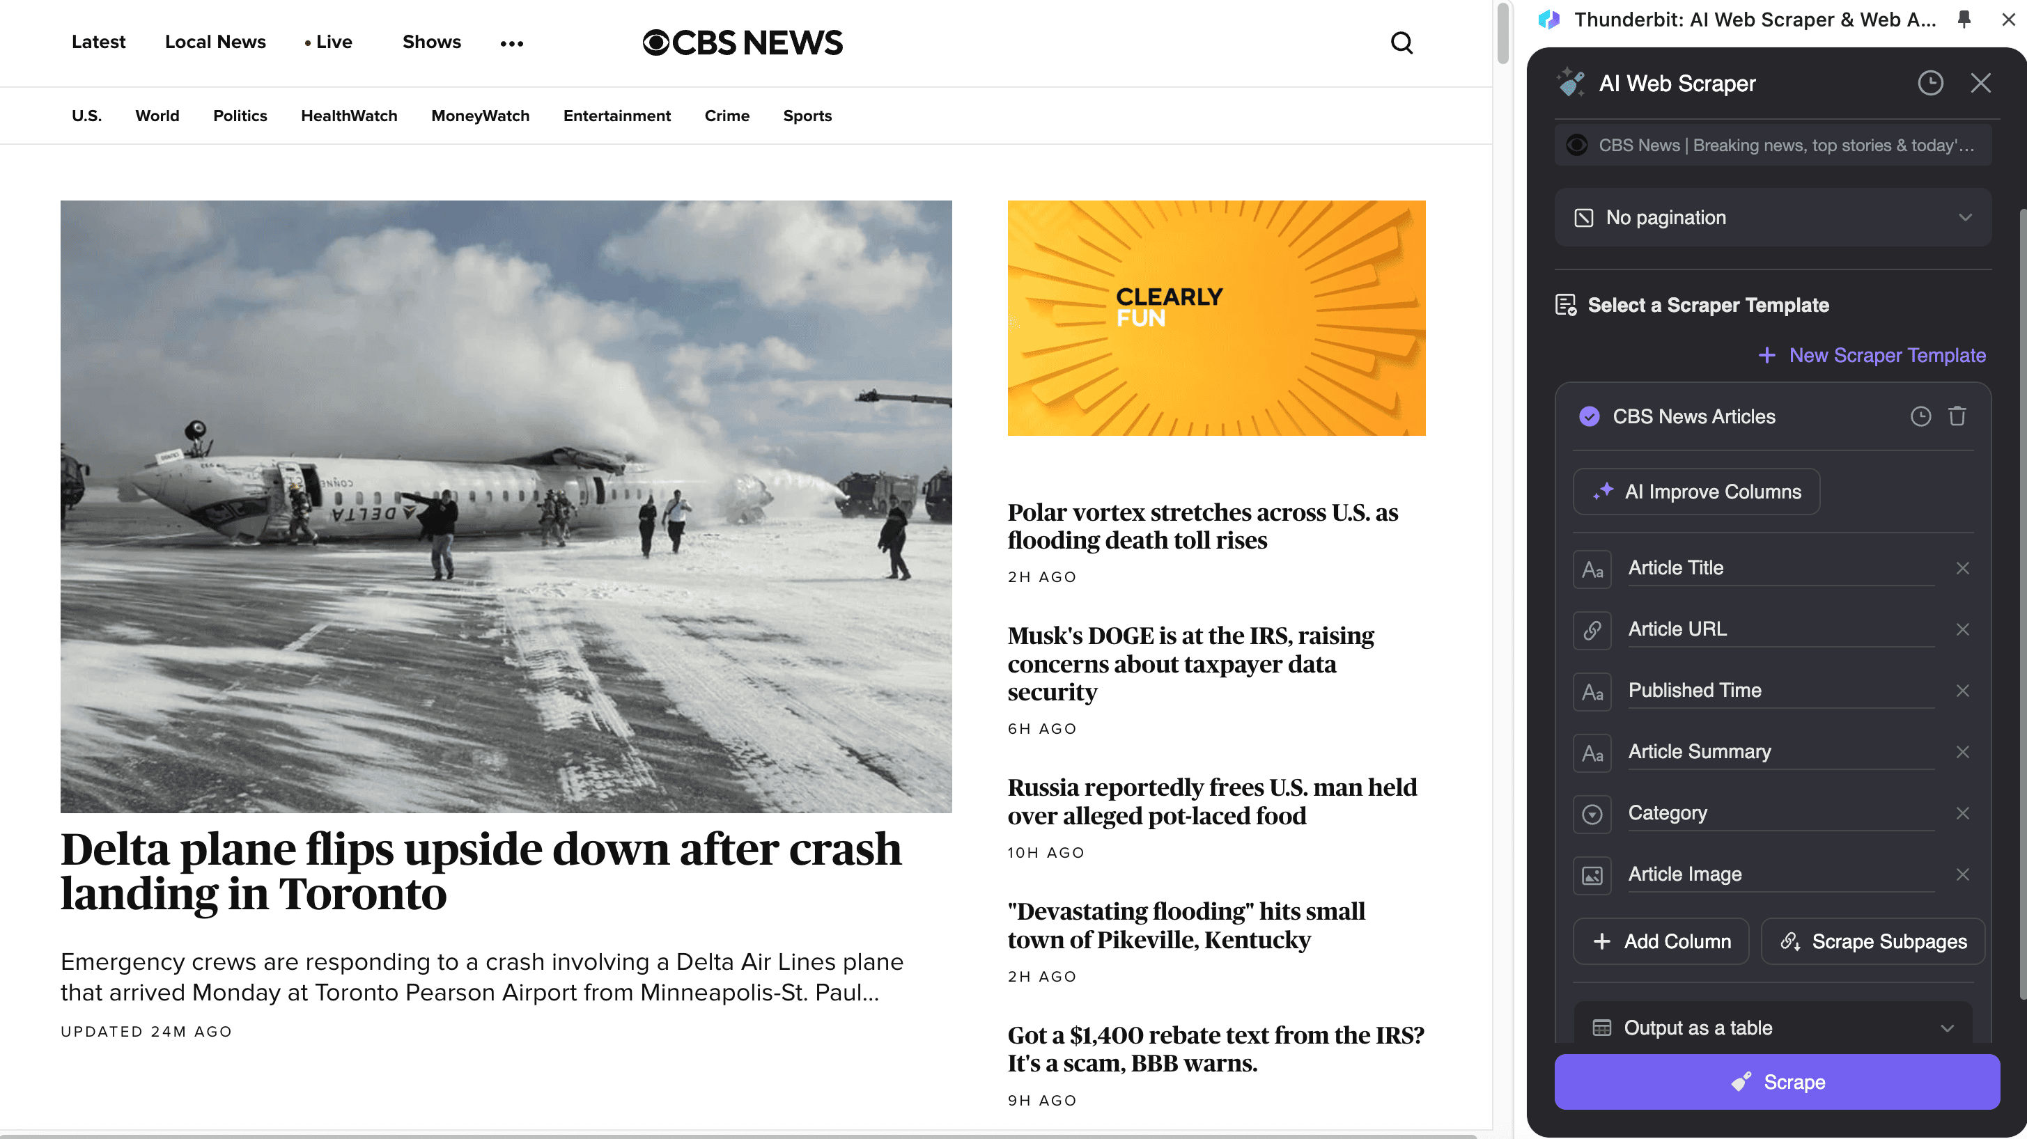The height and width of the screenshot is (1139, 2027).
Task: Start scraping with the Scrape button
Action: 1777,1082
